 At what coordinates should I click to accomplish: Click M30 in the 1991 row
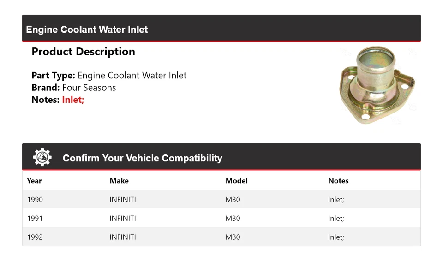[x=233, y=218]
